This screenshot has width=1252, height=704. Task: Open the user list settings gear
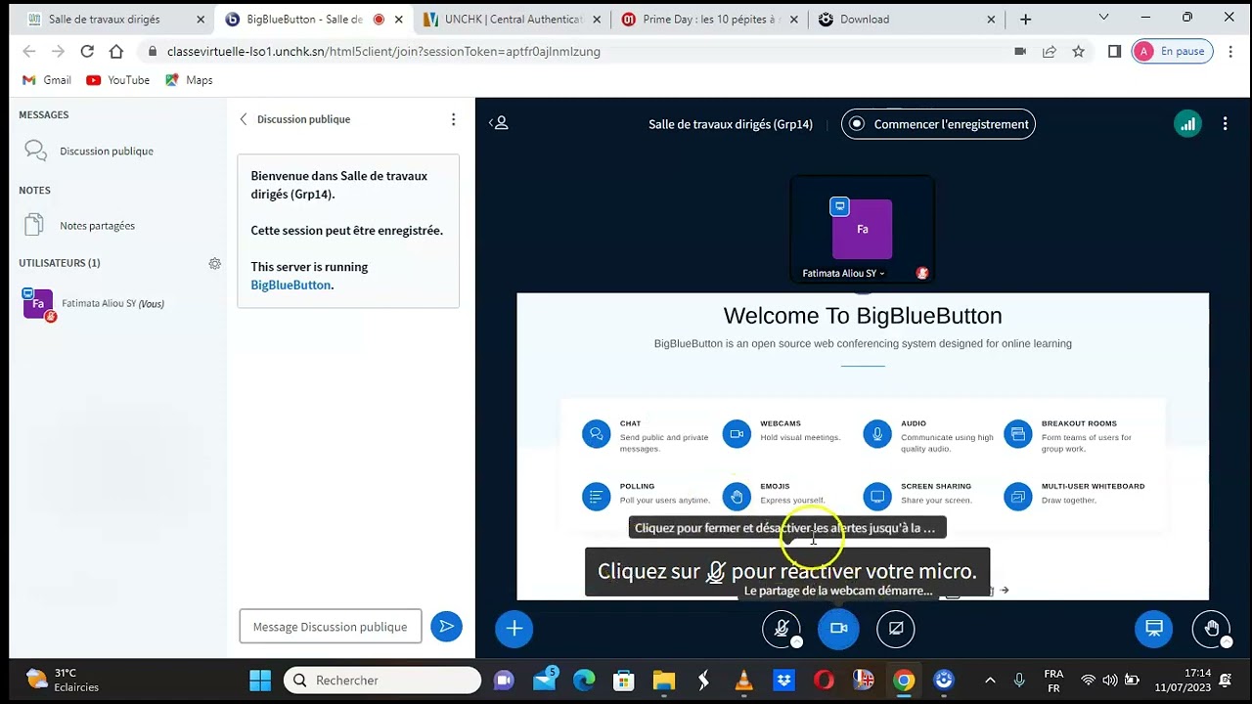click(215, 263)
